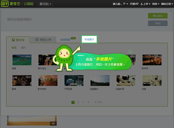Go to page 2
Screen dimensions: 174x128
click(x=78, y=102)
